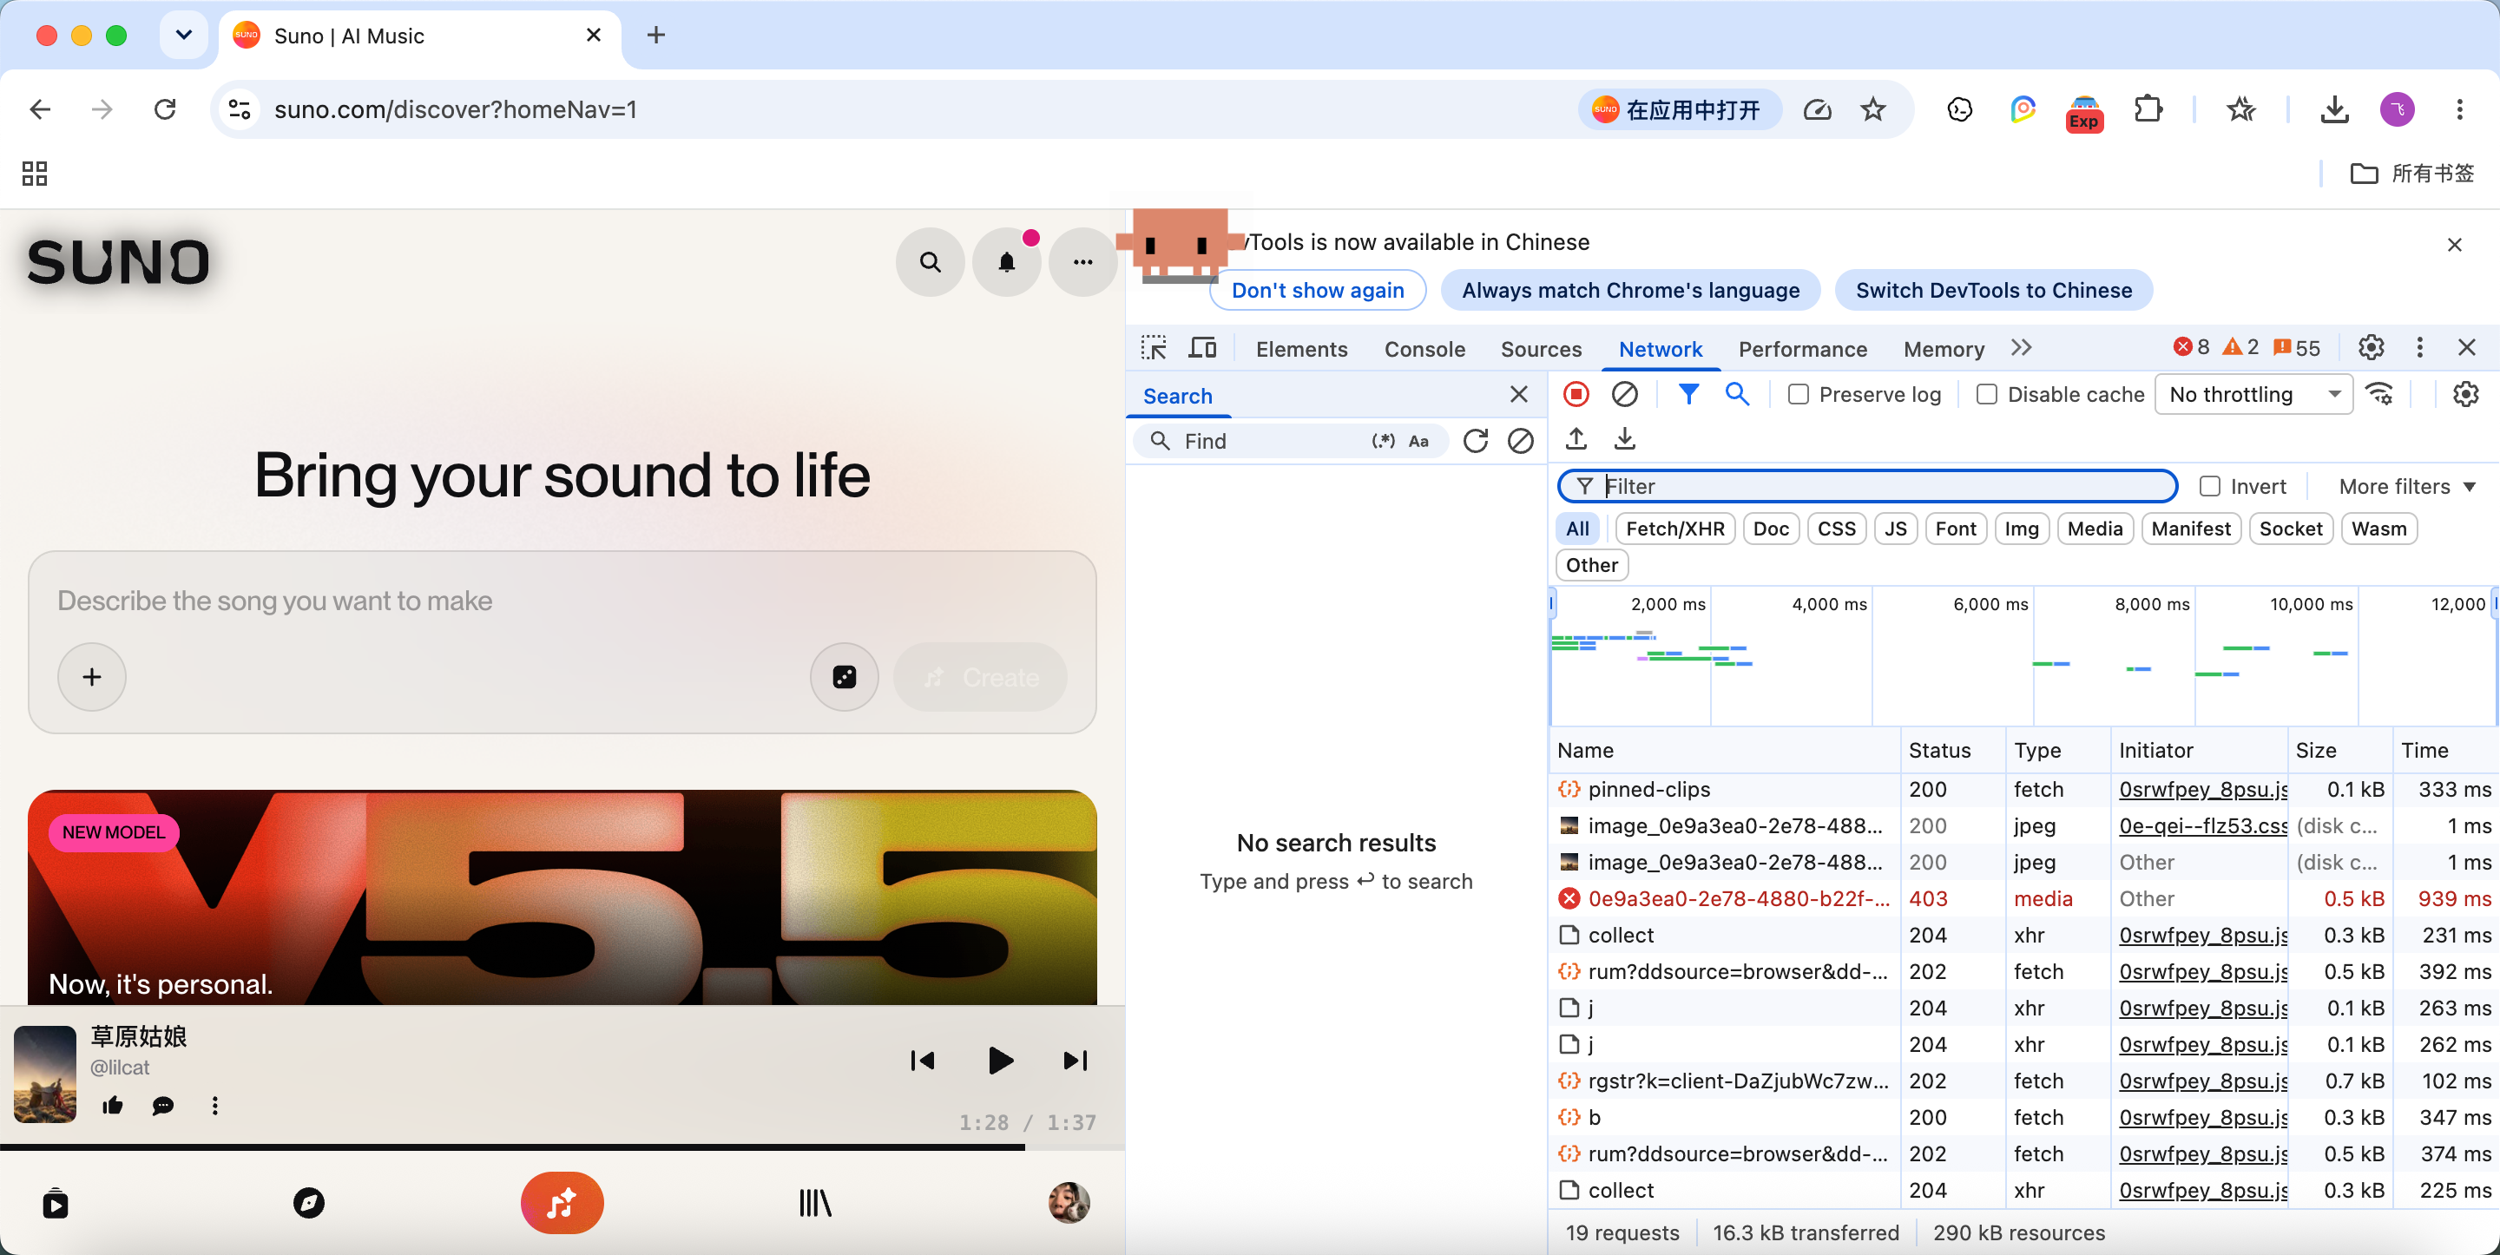Screen dimensions: 2500x1255
Task: Toggle match case Aa search option
Action: pyautogui.click(x=1419, y=442)
